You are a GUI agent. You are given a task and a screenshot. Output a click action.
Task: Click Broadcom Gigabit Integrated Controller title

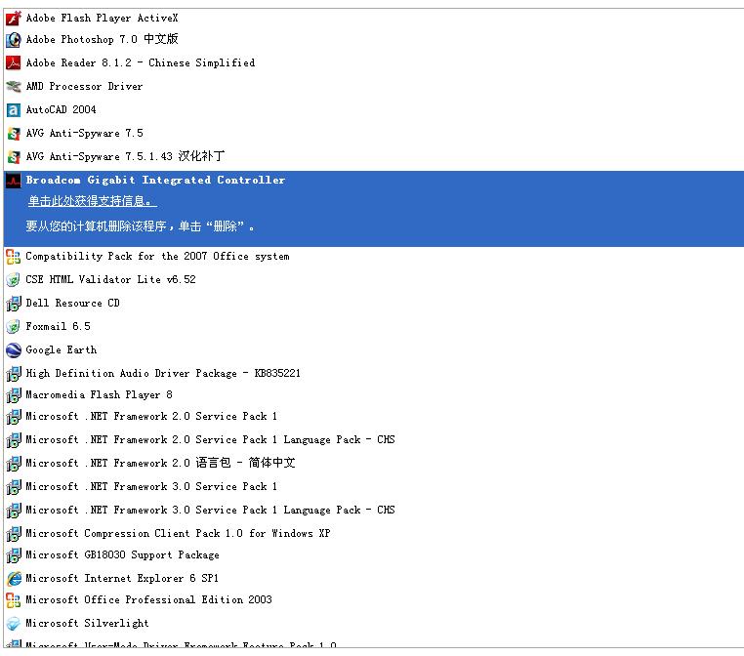click(x=155, y=180)
